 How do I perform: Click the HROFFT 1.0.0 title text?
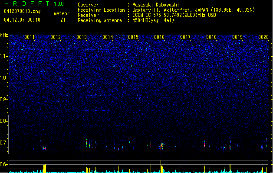[34, 3]
